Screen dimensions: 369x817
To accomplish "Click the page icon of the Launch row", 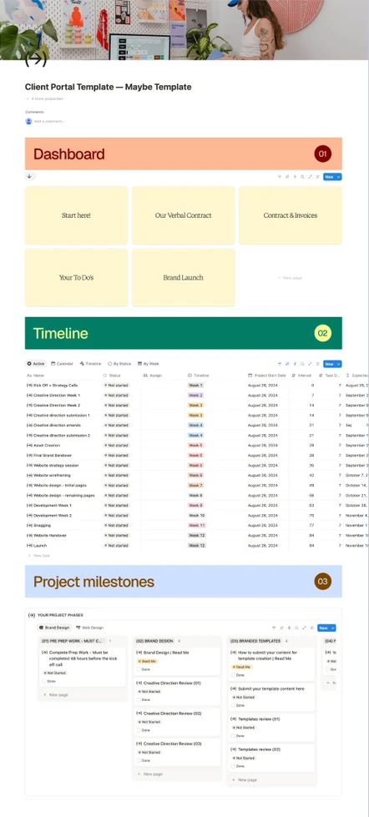I will [x=29, y=546].
